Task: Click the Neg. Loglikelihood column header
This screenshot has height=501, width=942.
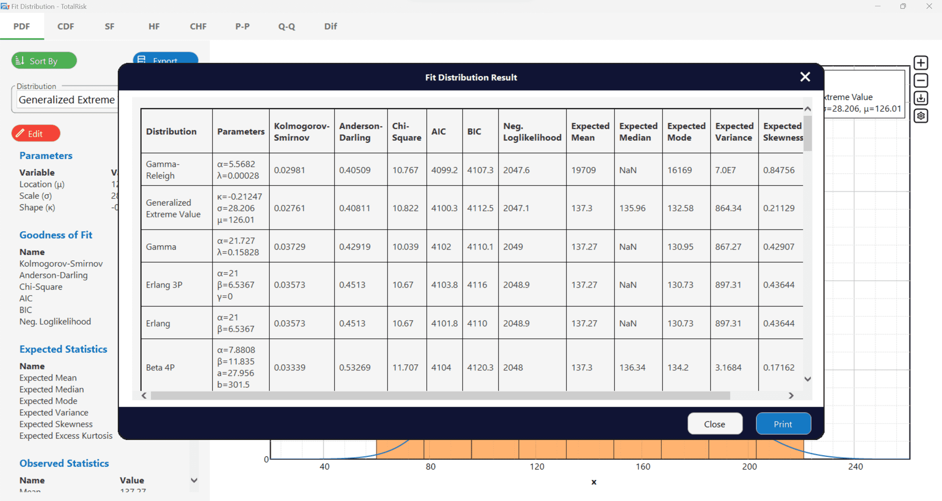Action: [532, 131]
